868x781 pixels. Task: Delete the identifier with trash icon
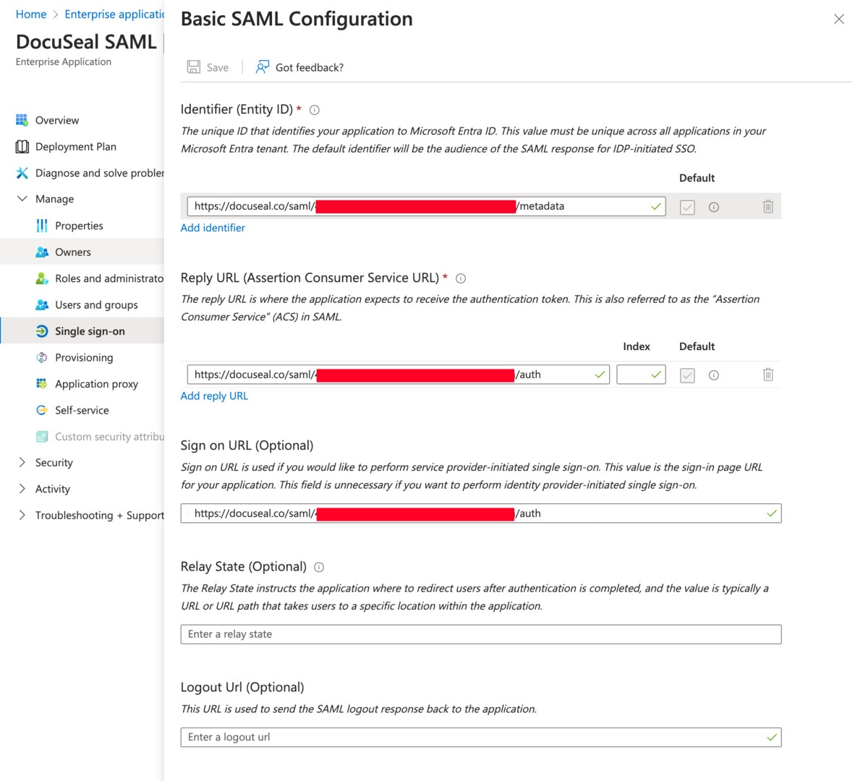click(768, 207)
